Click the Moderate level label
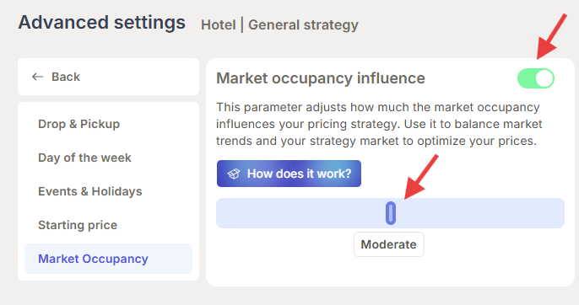This screenshot has width=579, height=305. click(x=389, y=244)
